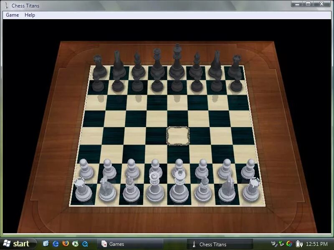Minimize the Chess Titans window
334x250 pixels.
click(x=297, y=4)
